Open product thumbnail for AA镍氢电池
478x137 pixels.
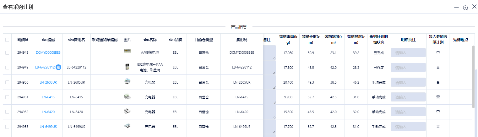pos(127,51)
